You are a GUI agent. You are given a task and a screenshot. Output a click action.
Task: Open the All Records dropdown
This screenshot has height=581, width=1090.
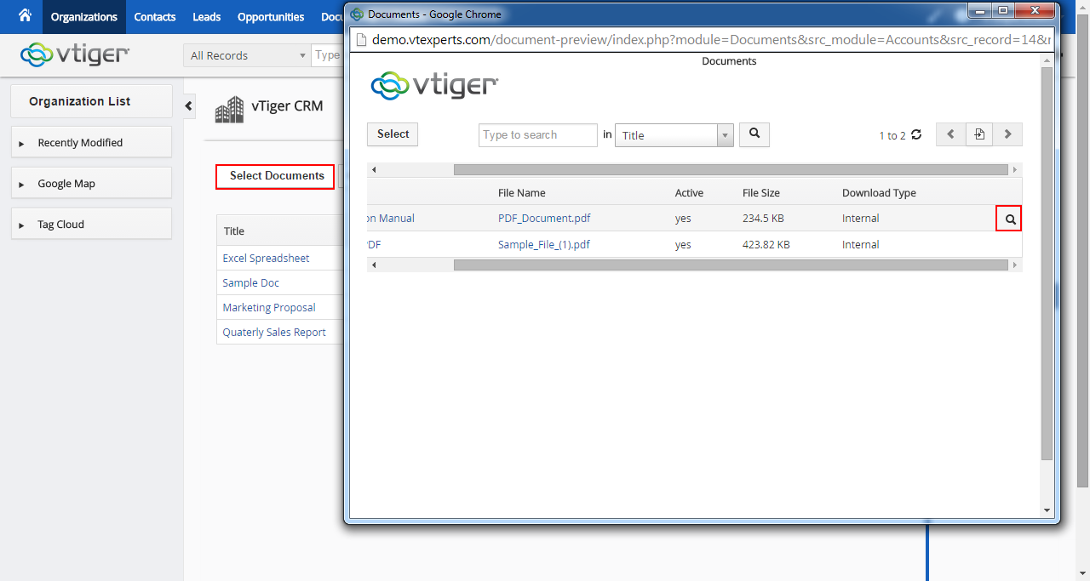click(x=247, y=55)
